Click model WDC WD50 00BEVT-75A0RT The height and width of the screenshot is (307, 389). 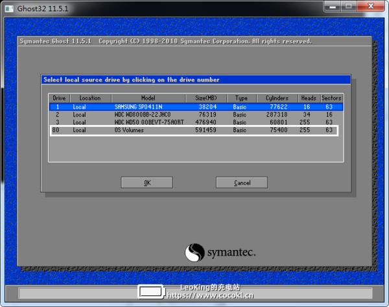(149, 122)
